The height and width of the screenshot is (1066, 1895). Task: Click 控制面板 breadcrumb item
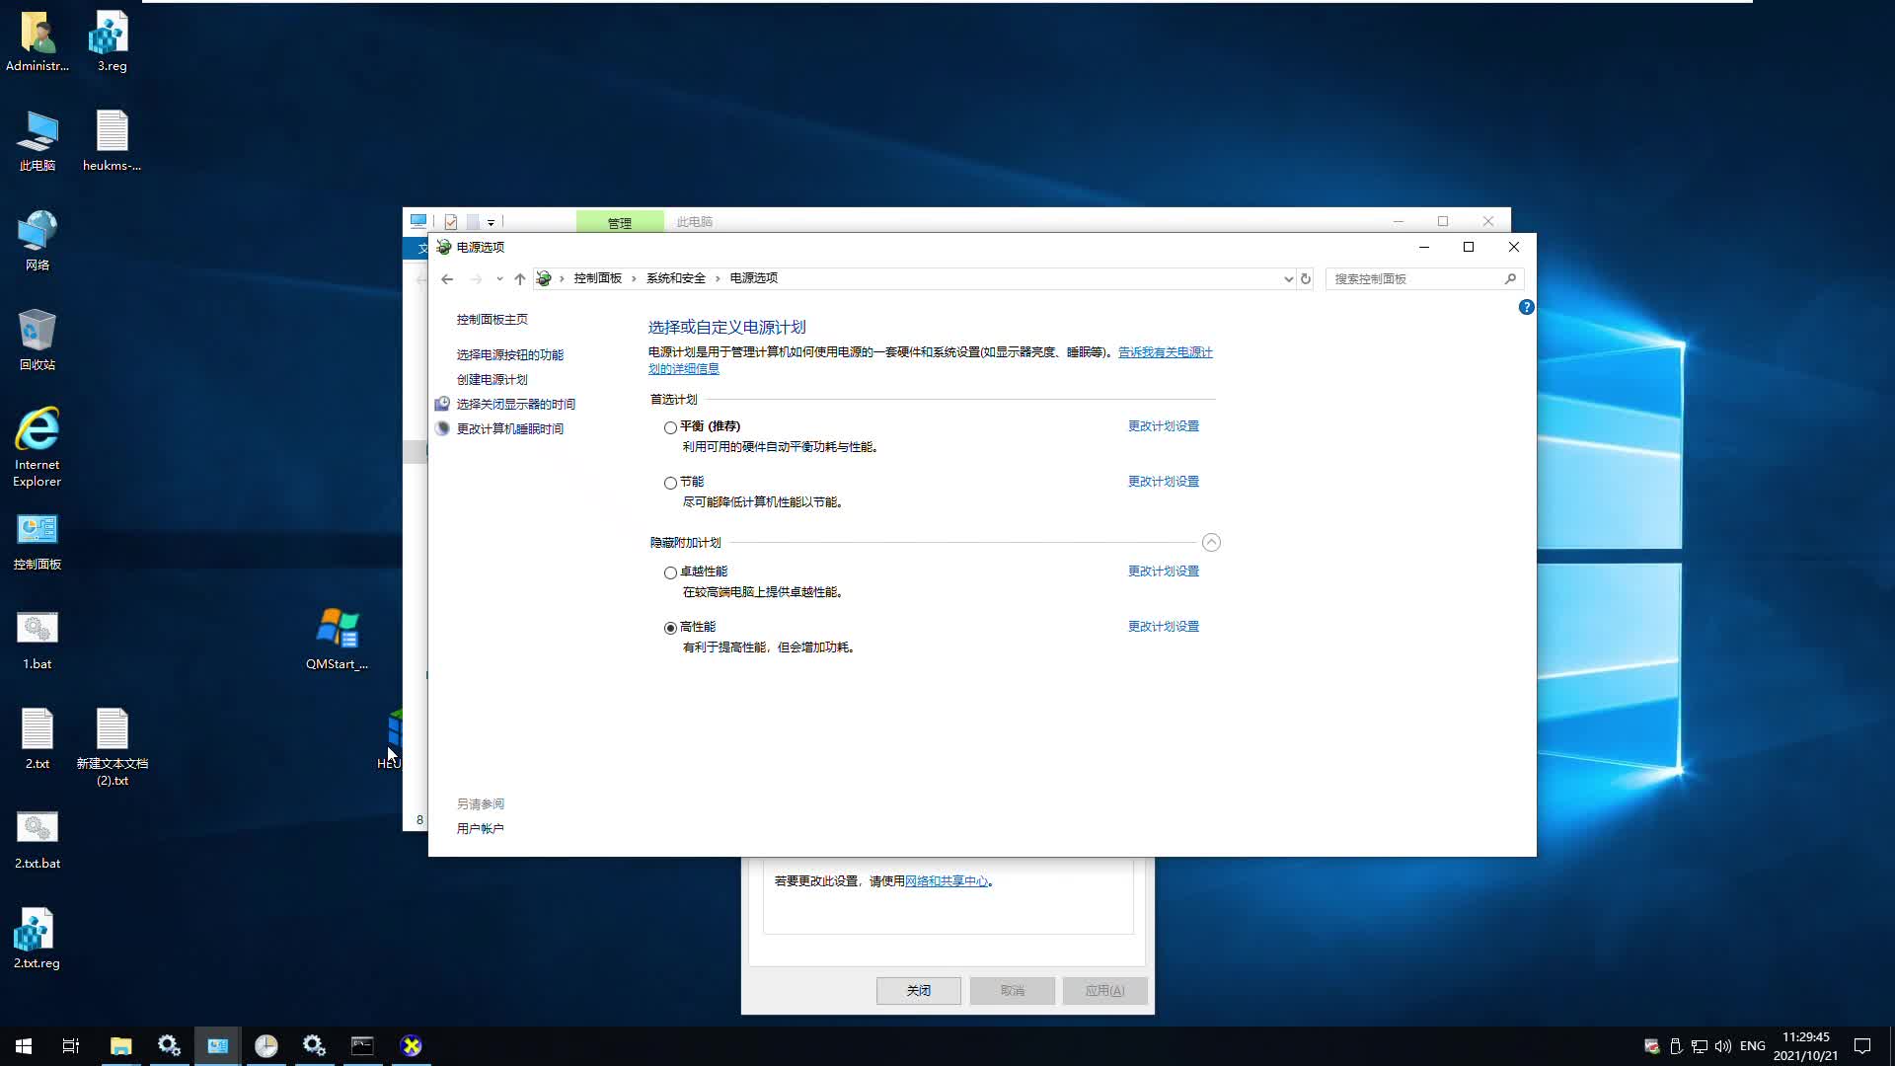click(x=598, y=278)
